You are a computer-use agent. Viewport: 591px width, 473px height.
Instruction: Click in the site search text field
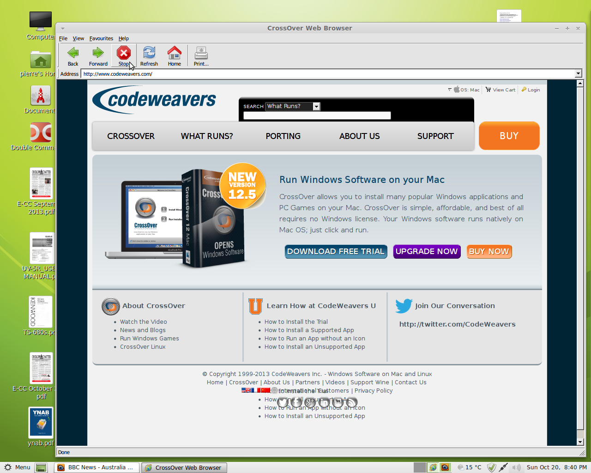317,115
